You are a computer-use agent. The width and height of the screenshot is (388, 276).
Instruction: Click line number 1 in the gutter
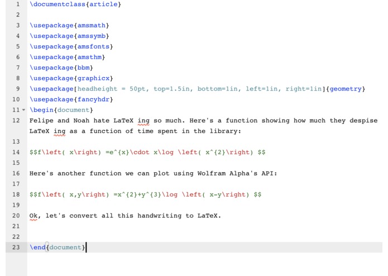[18, 4]
